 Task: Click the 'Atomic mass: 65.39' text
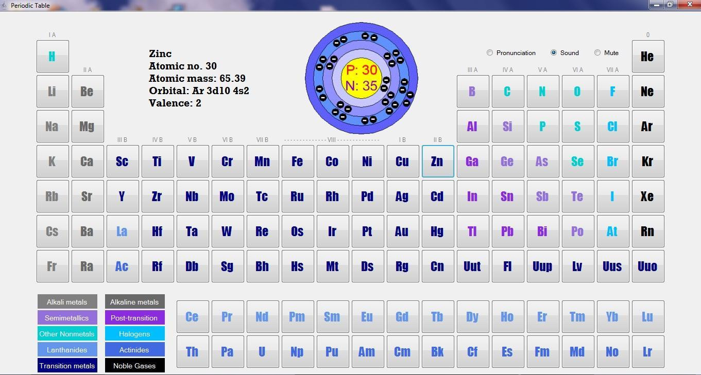pos(197,78)
